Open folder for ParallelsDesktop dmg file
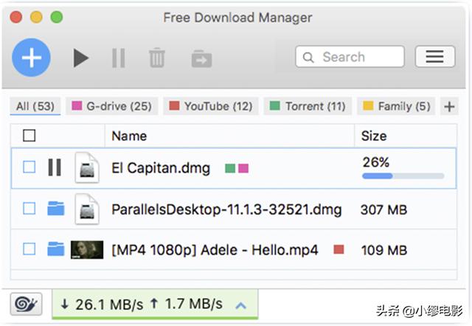The height and width of the screenshot is (326, 472). (55, 209)
